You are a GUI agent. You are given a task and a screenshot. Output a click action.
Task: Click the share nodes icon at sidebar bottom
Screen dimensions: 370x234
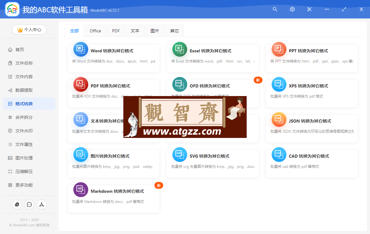[x=42, y=204]
